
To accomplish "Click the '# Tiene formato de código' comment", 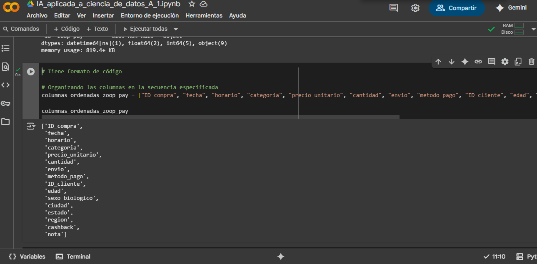I will click(82, 72).
